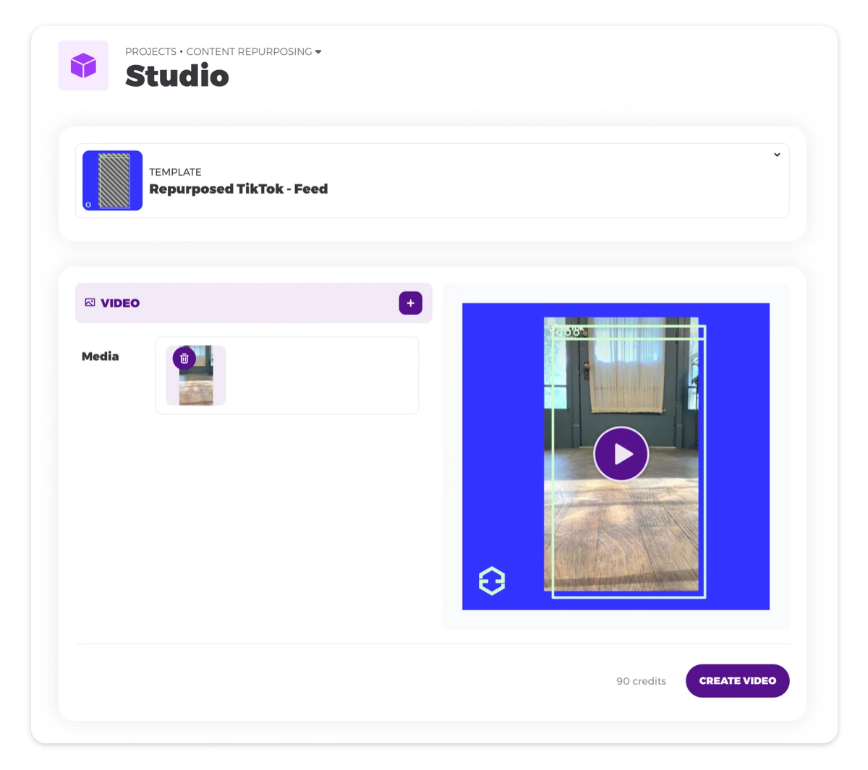Expand the template selector chevron
The image size is (868, 770).
[x=777, y=155]
